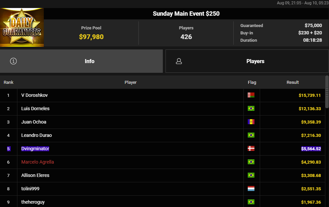Click the info circle icon on Info tab
329x207 pixels.
[x=13, y=61]
